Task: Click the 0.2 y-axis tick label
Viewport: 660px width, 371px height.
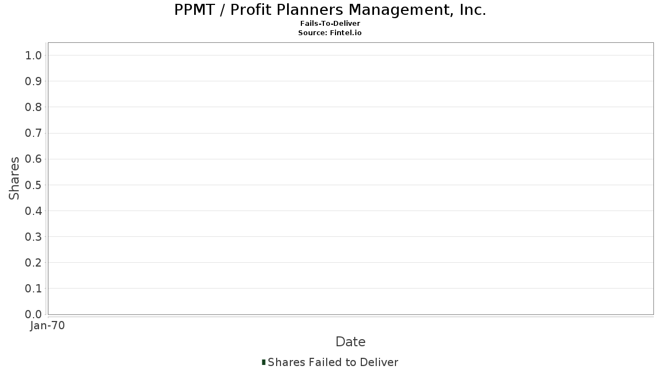Action: pyautogui.click(x=34, y=263)
